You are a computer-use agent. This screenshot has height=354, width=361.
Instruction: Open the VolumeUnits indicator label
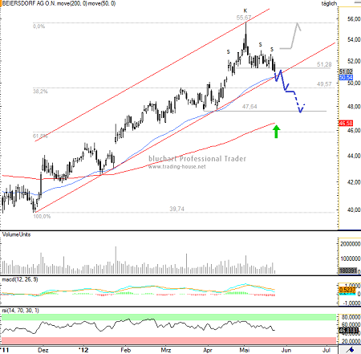click(16, 234)
